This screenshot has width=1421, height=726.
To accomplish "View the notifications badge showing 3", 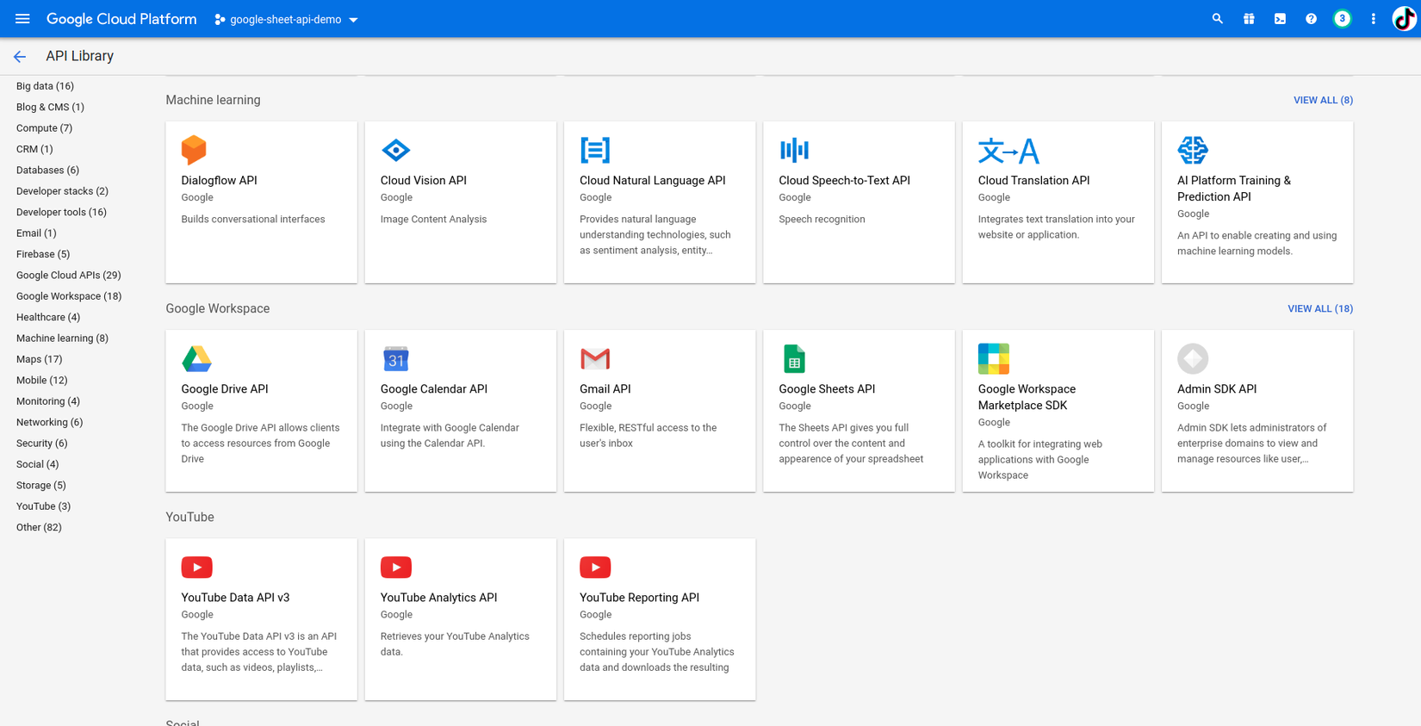I will (x=1342, y=19).
